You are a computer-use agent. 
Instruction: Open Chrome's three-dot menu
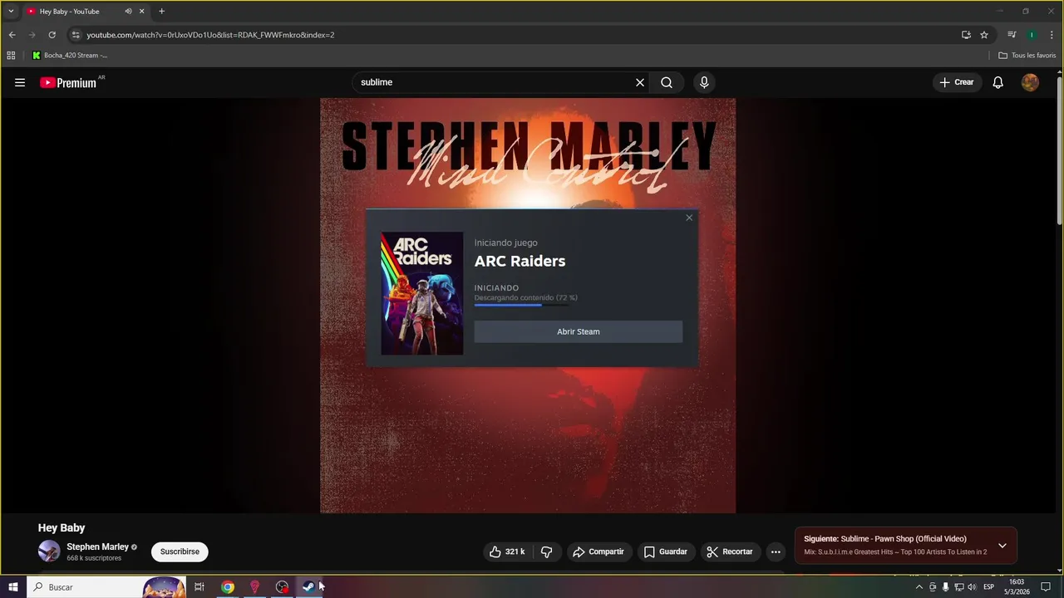point(1051,35)
